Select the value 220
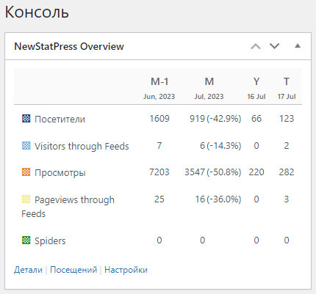316x294 pixels. tap(256, 172)
